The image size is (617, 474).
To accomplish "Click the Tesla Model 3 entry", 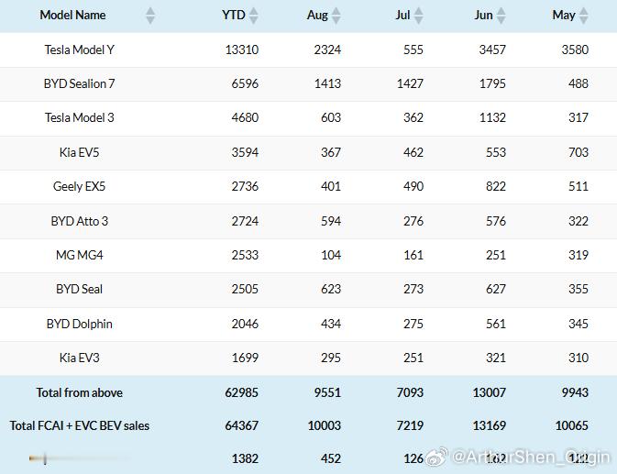I will [x=79, y=117].
